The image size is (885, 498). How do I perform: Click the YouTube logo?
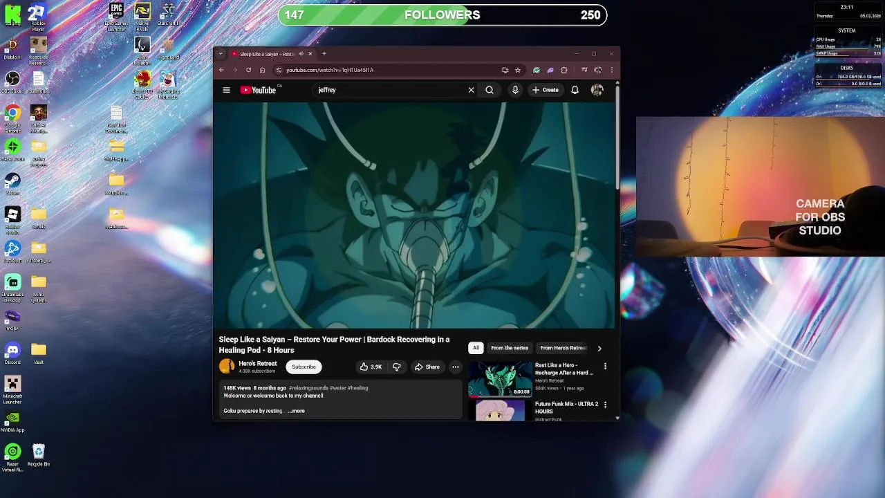258,90
